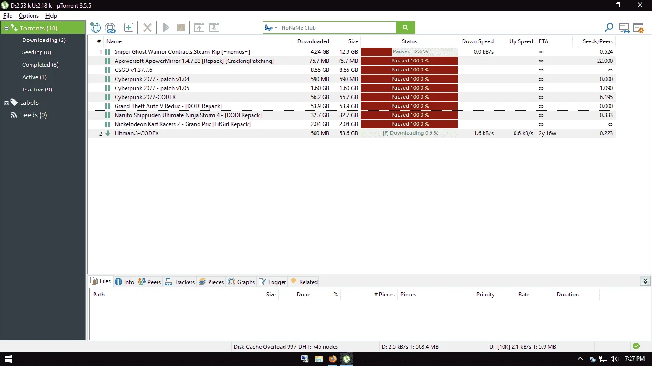Click the Feeds RSS icon in sidebar
The height and width of the screenshot is (366, 652).
click(x=14, y=115)
